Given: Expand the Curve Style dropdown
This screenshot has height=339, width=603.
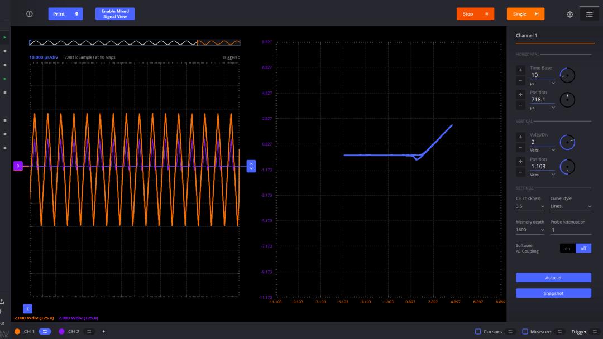Looking at the screenshot, I should coord(570,206).
